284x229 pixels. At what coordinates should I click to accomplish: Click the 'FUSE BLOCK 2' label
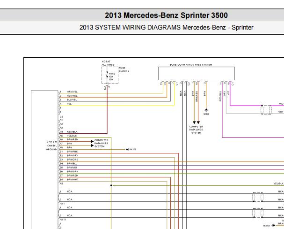click(x=124, y=69)
